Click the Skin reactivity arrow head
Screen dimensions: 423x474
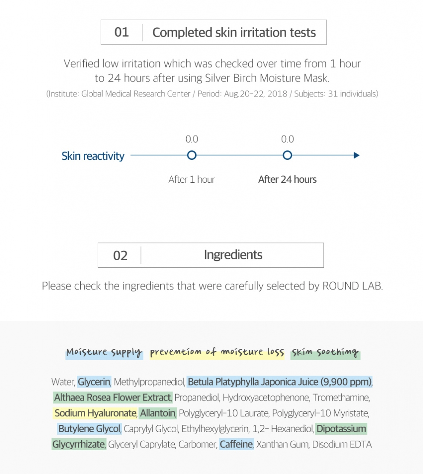tap(357, 155)
